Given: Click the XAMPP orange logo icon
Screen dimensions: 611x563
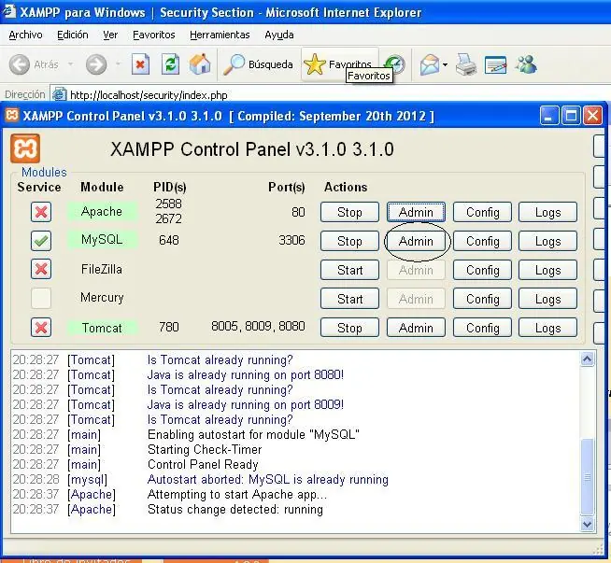Looking at the screenshot, I should [x=25, y=148].
